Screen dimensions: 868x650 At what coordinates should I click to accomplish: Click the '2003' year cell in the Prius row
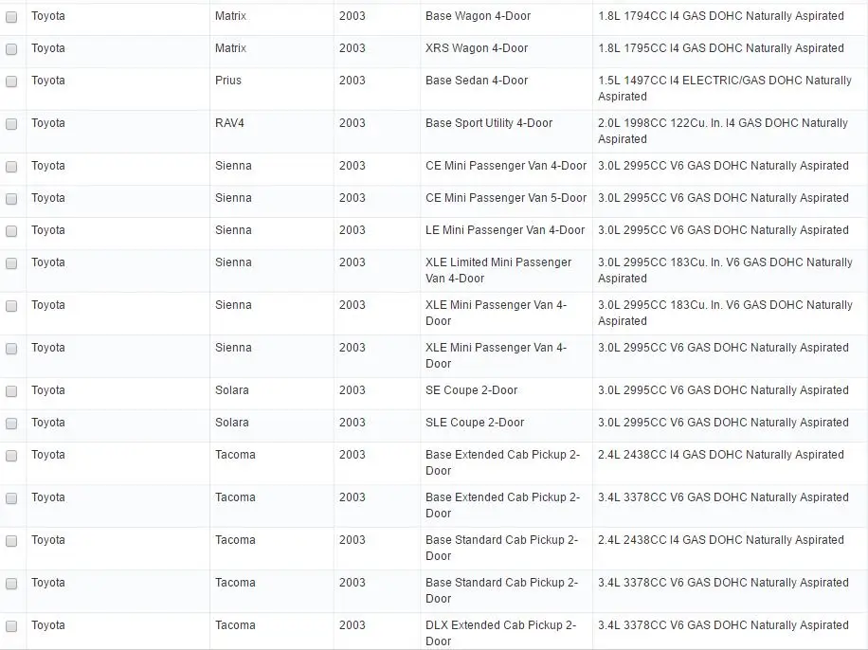(377, 89)
